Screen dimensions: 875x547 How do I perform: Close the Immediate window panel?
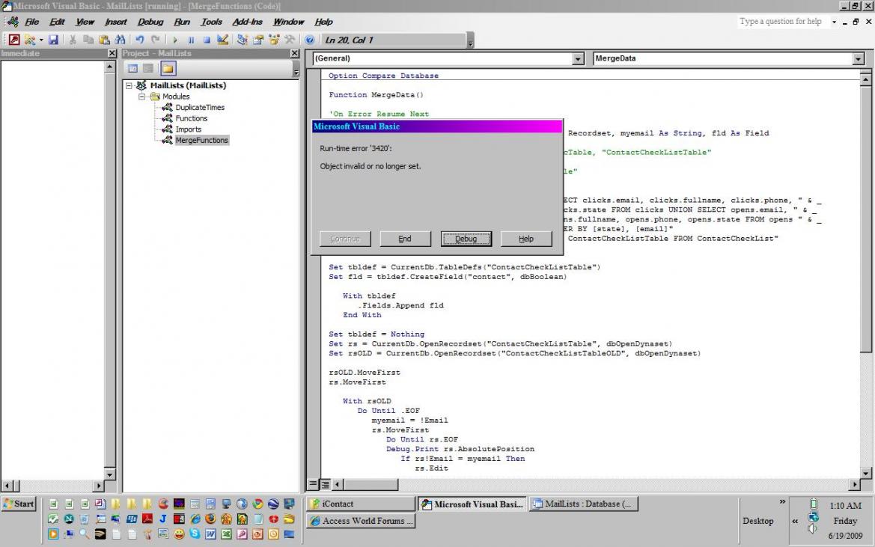coord(112,53)
